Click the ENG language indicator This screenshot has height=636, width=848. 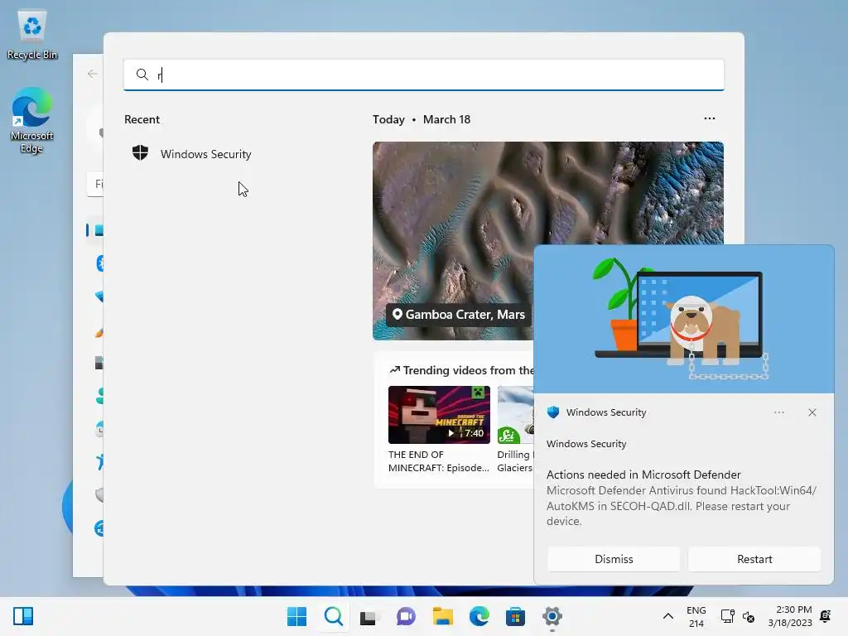(x=696, y=616)
